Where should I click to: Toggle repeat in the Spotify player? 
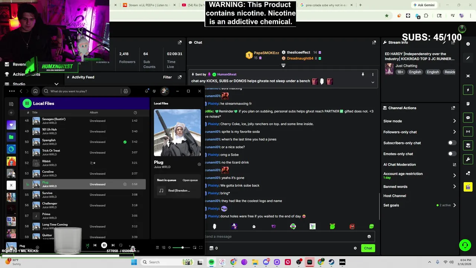pos(120,245)
